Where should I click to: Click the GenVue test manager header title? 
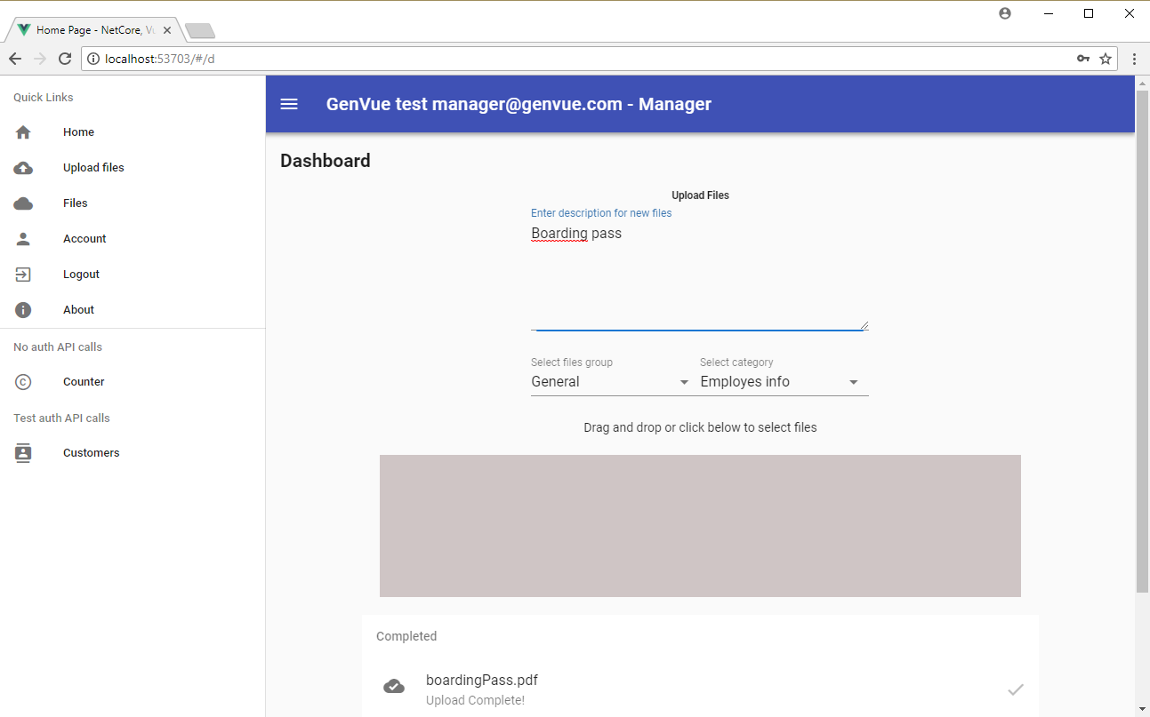519,104
